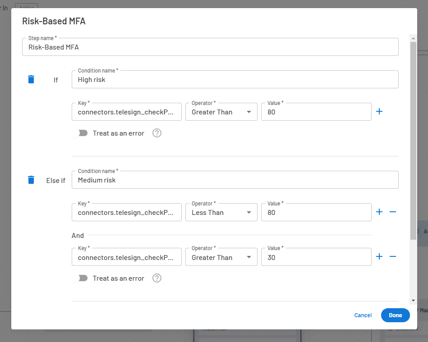Open help for Medium risk Treat as an error

pyautogui.click(x=157, y=278)
